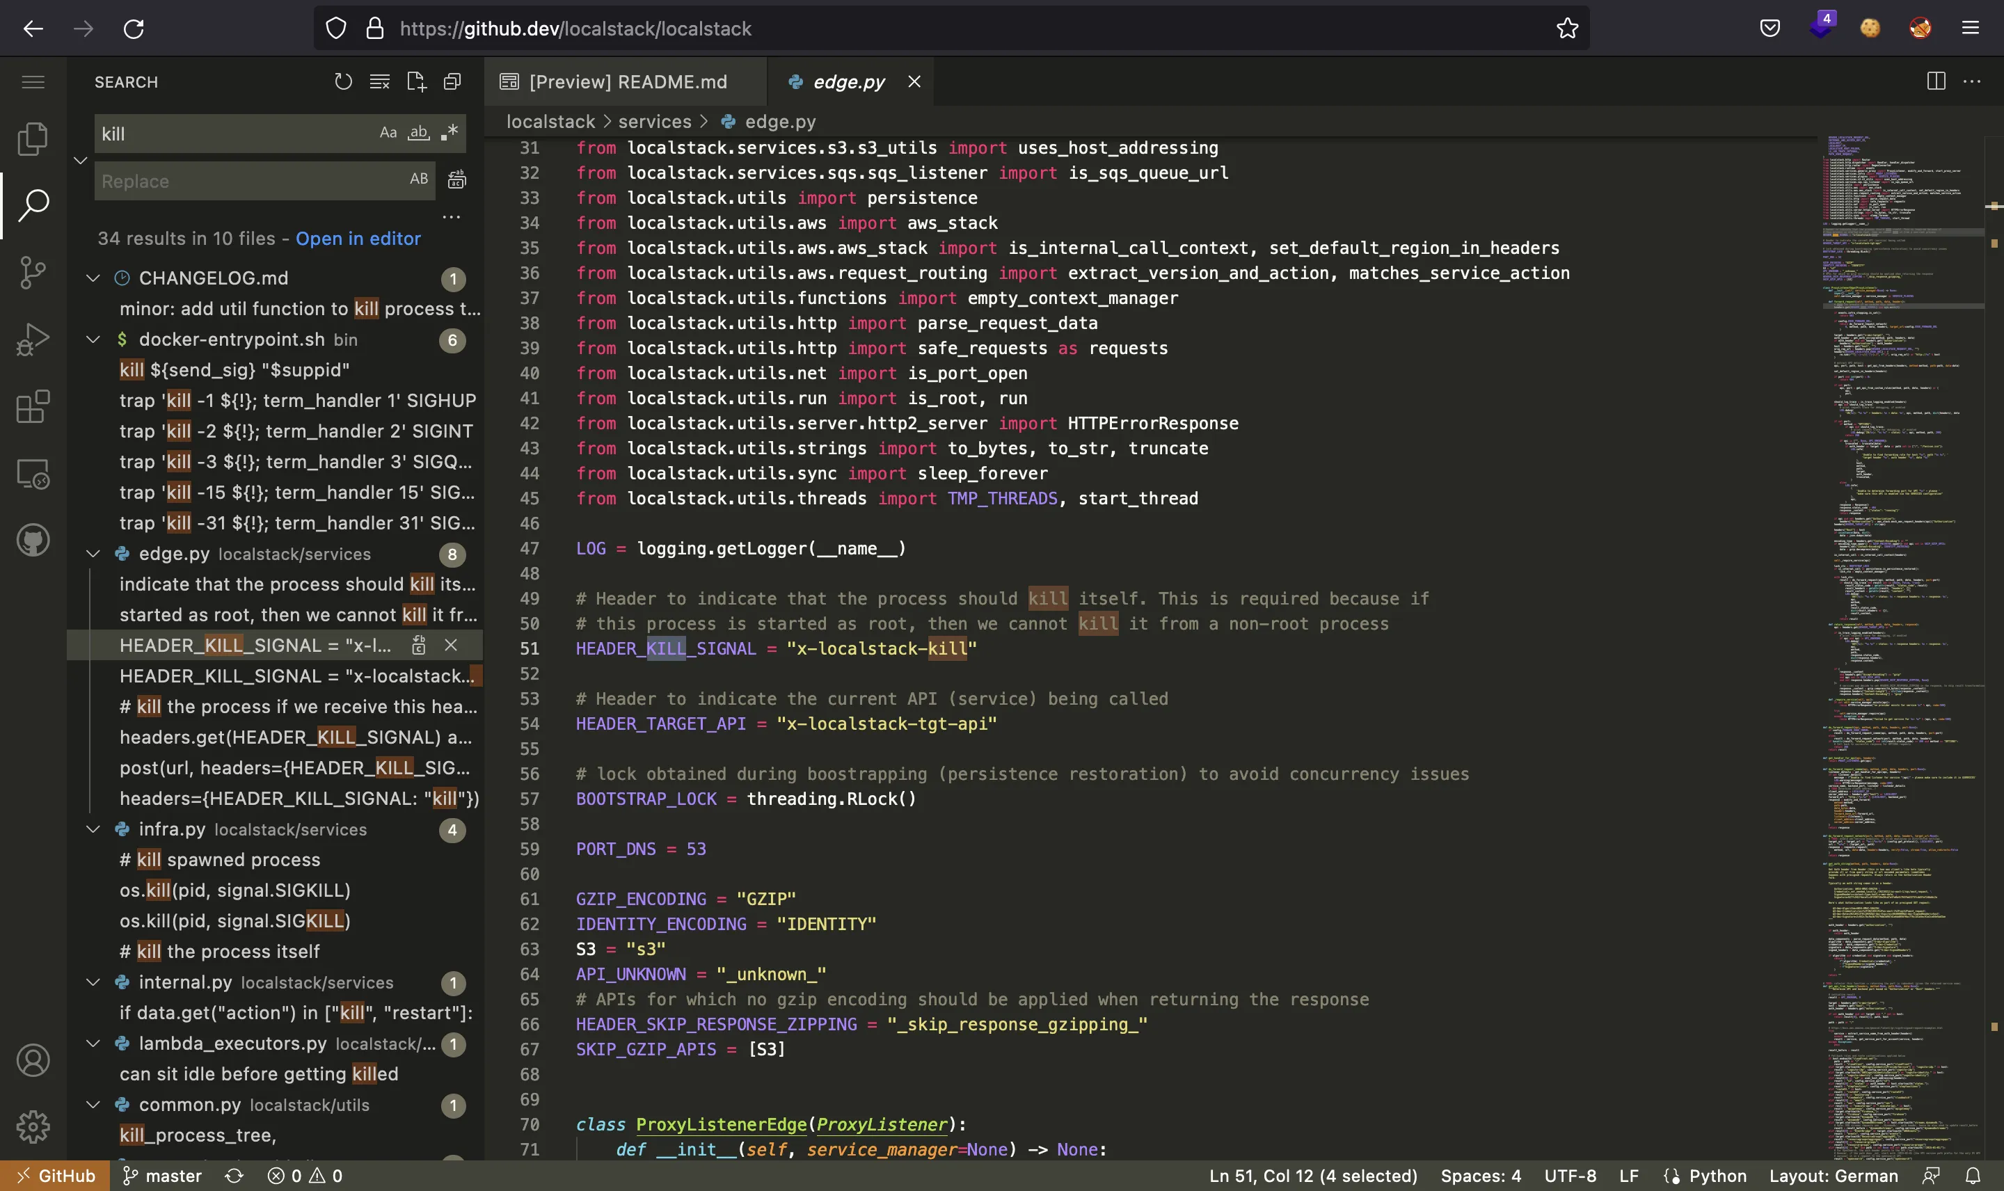Split the editor to the right

(x=1936, y=81)
